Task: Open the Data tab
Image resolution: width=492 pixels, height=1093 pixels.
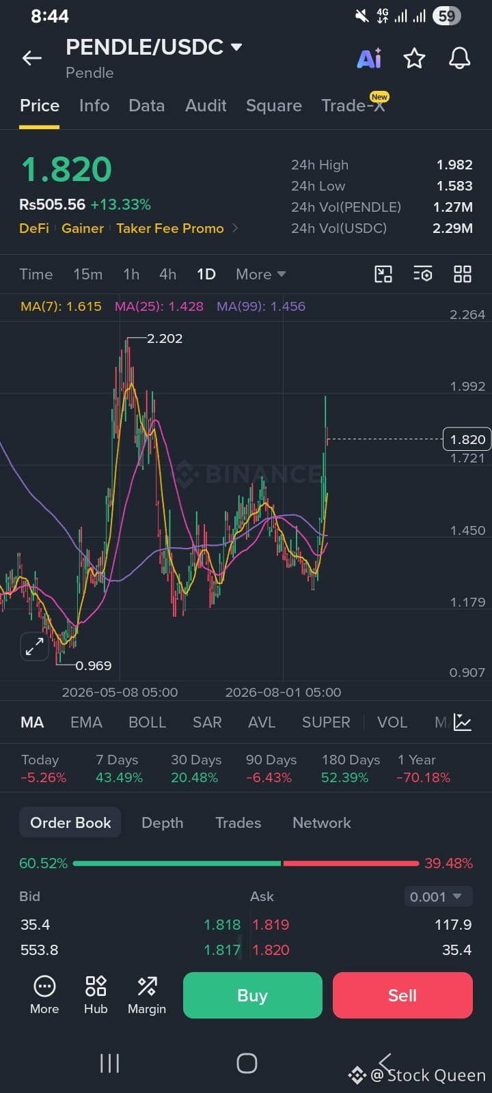Action: 146,106
